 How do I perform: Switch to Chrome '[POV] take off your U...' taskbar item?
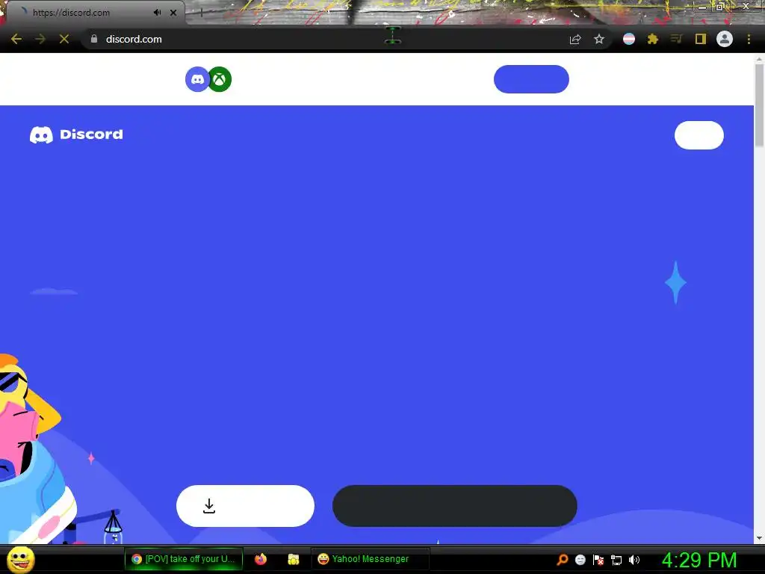tap(184, 559)
